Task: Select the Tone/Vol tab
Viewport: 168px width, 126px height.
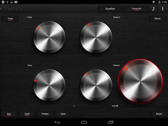Action: [x=136, y=9]
